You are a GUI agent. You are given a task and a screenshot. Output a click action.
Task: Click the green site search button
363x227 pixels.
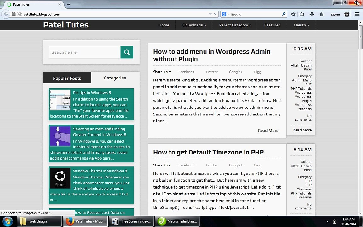tap(127, 52)
